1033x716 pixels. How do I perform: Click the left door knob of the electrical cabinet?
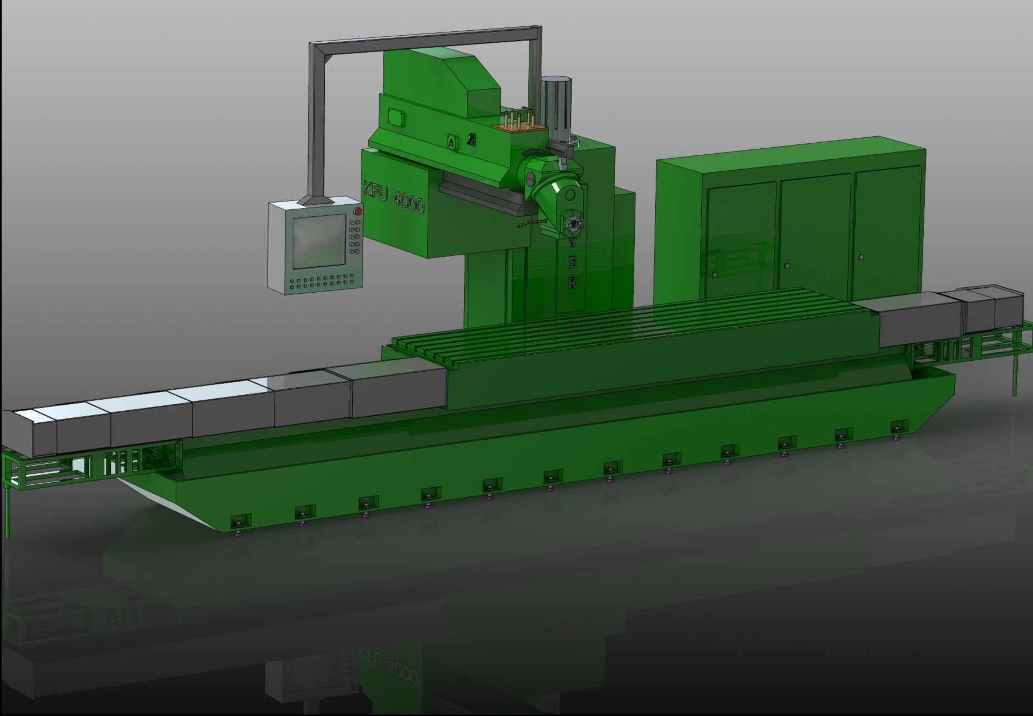coord(714,275)
